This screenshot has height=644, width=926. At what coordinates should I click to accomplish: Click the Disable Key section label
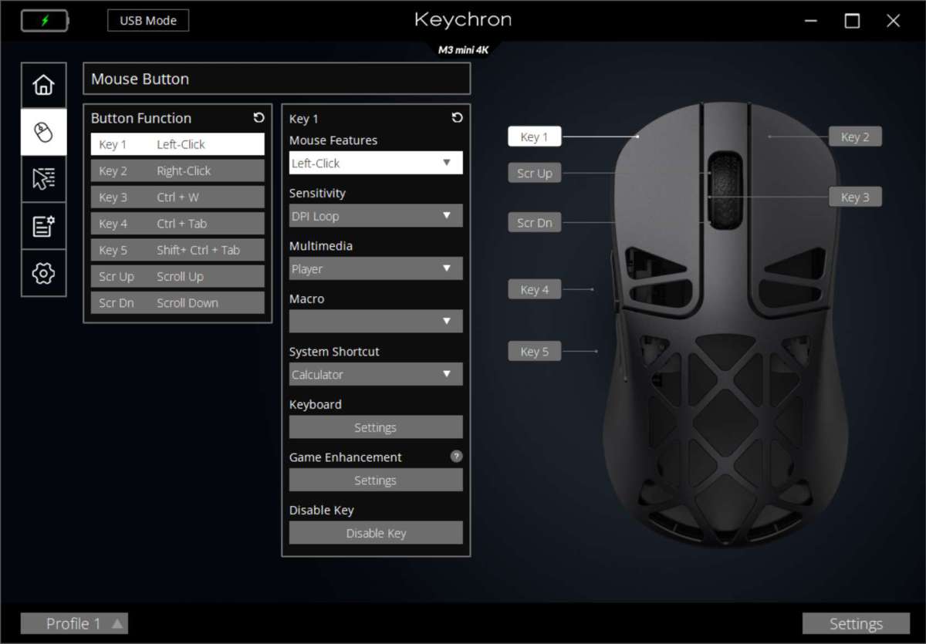(x=321, y=510)
